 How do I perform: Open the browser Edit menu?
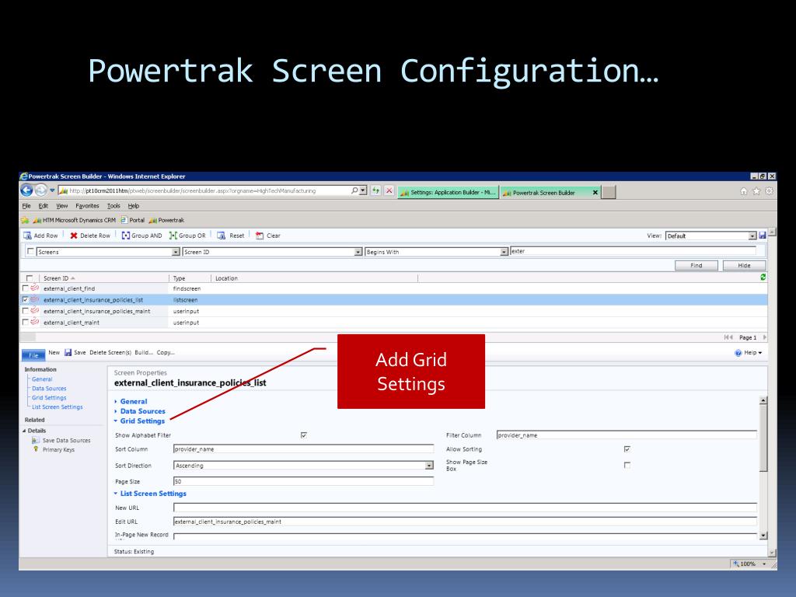pyautogui.click(x=44, y=205)
